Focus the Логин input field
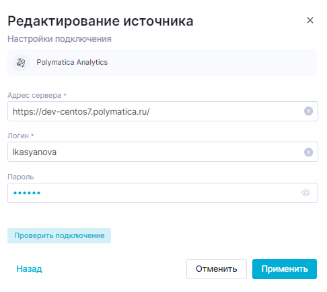Image resolution: width=327 pixels, height=292 pixels. pos(163,152)
